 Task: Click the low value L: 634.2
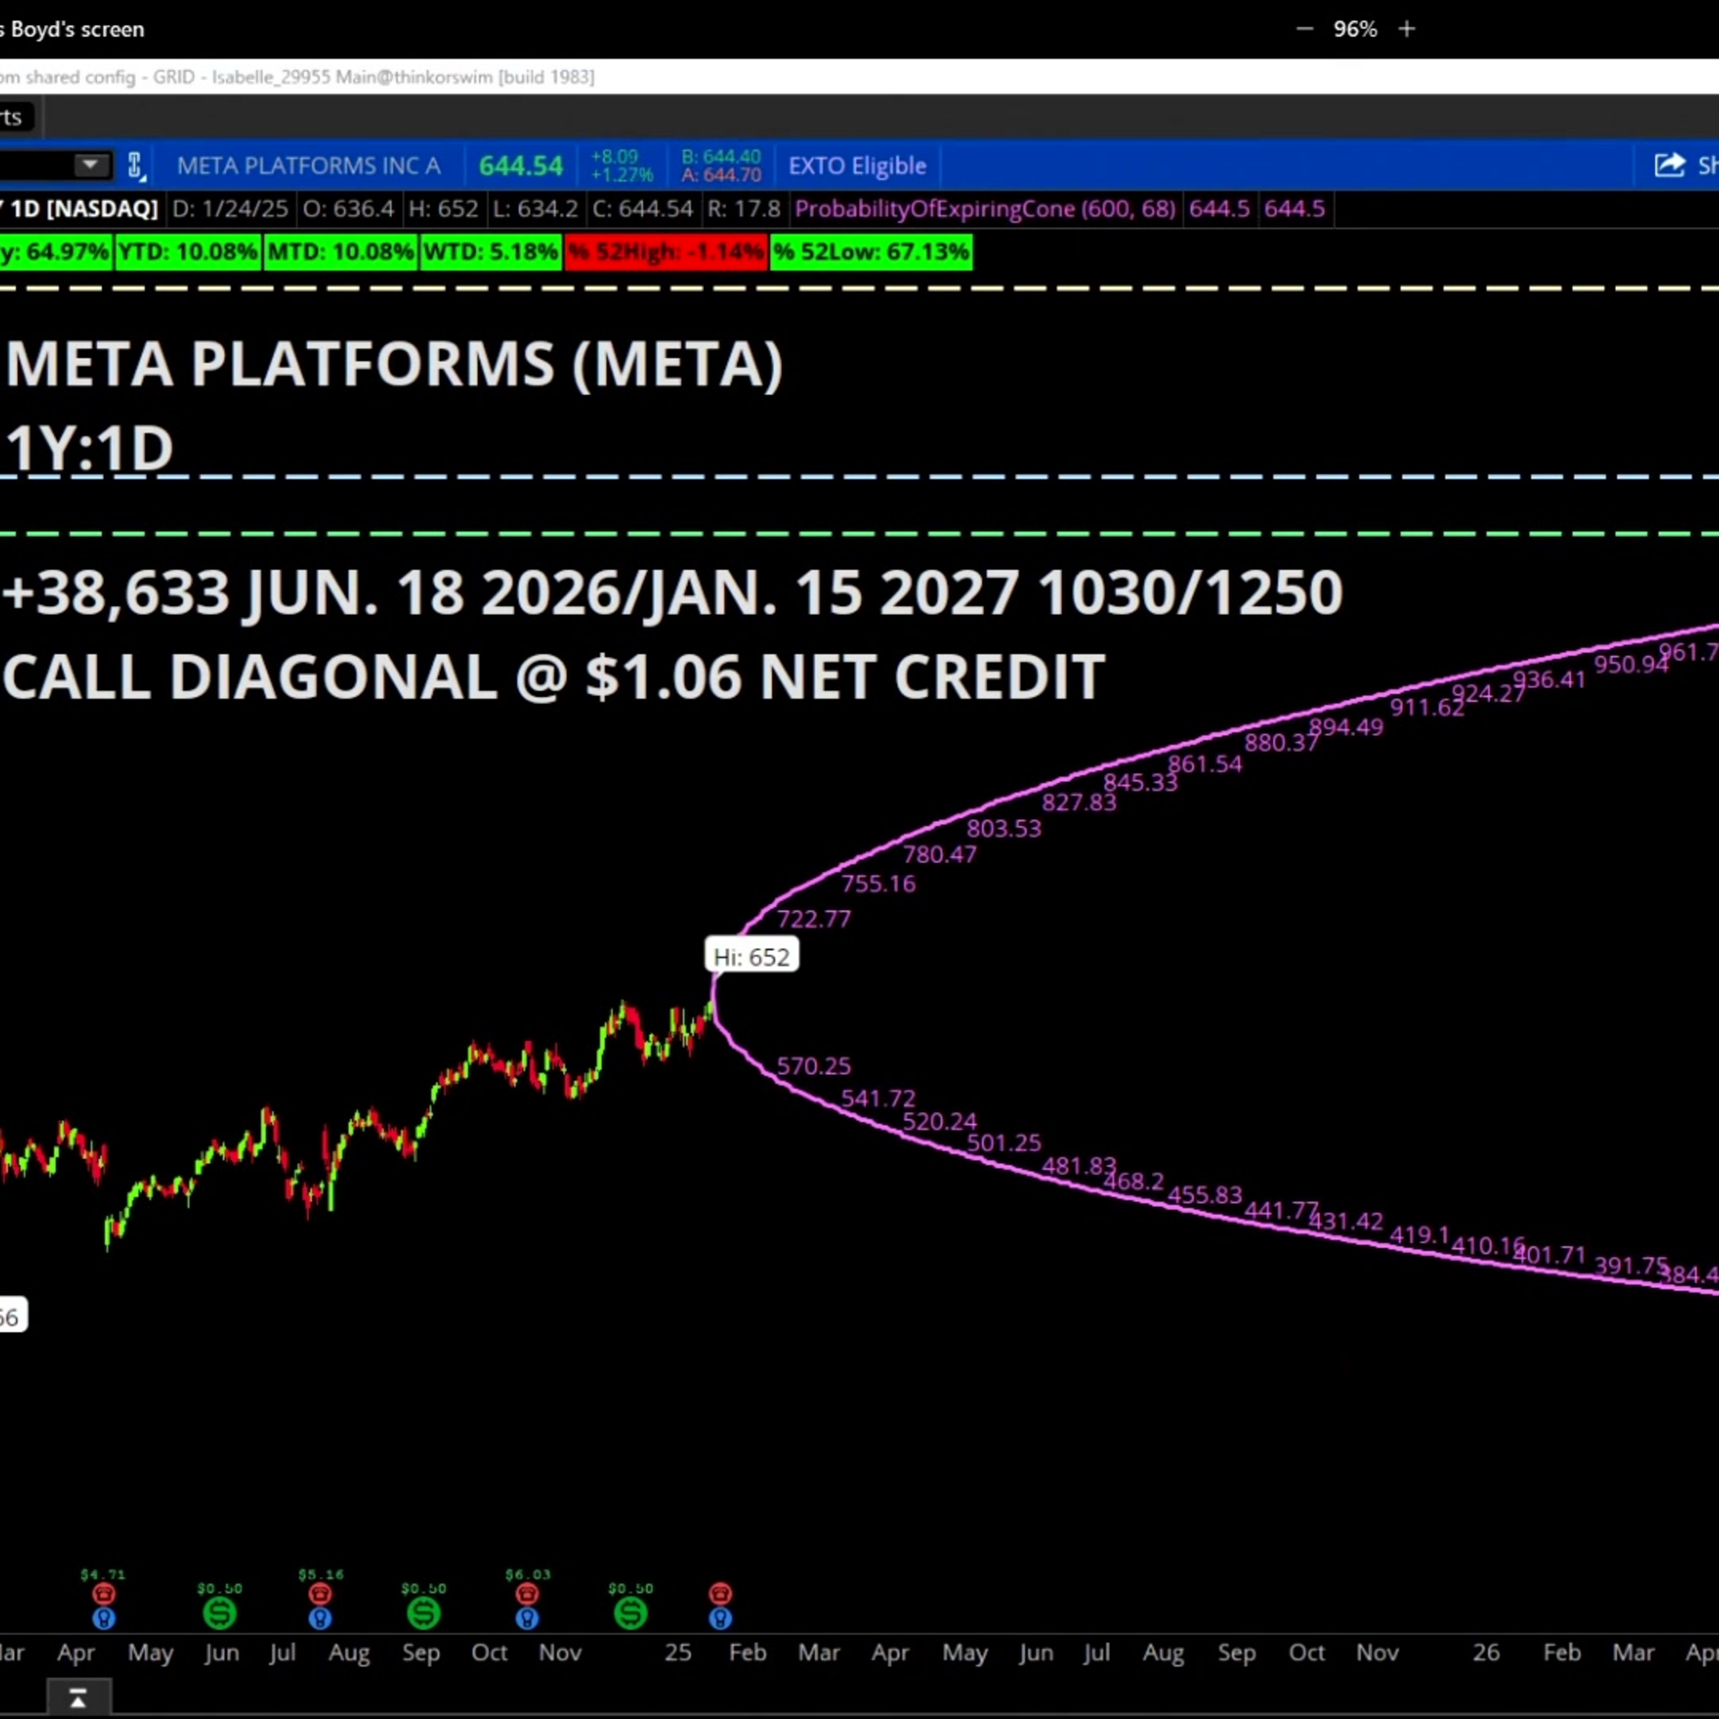[535, 209]
